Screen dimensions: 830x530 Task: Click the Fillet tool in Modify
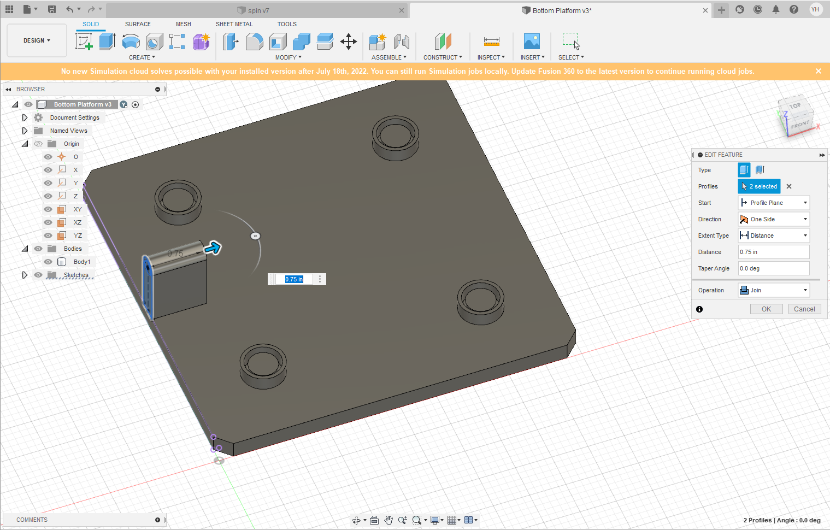pyautogui.click(x=254, y=42)
